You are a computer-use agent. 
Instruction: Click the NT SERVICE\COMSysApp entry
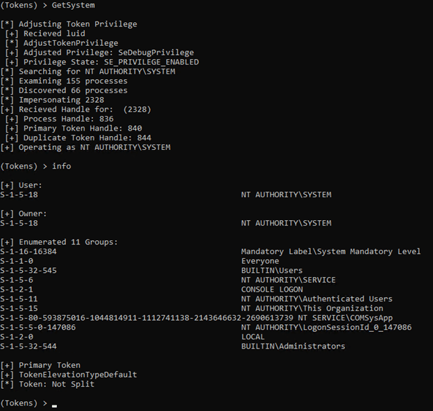[345, 318]
